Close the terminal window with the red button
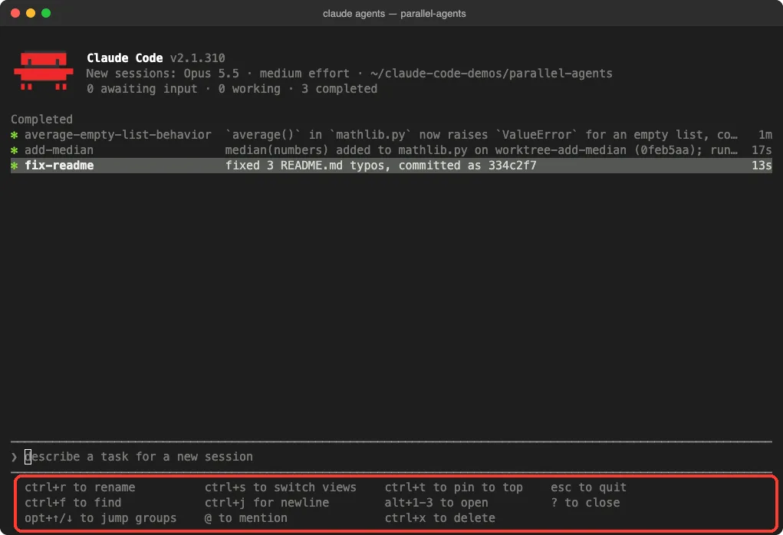Image resolution: width=783 pixels, height=535 pixels. (15, 13)
